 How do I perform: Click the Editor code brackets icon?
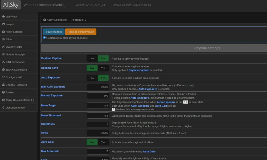point(3,39)
